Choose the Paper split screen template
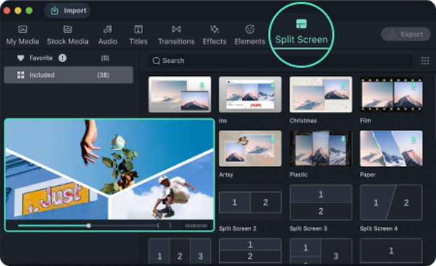Screen dimensions: 436x266 391,149
